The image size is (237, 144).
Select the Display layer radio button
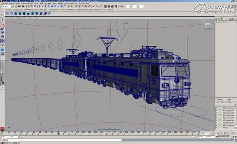click(x=216, y=99)
